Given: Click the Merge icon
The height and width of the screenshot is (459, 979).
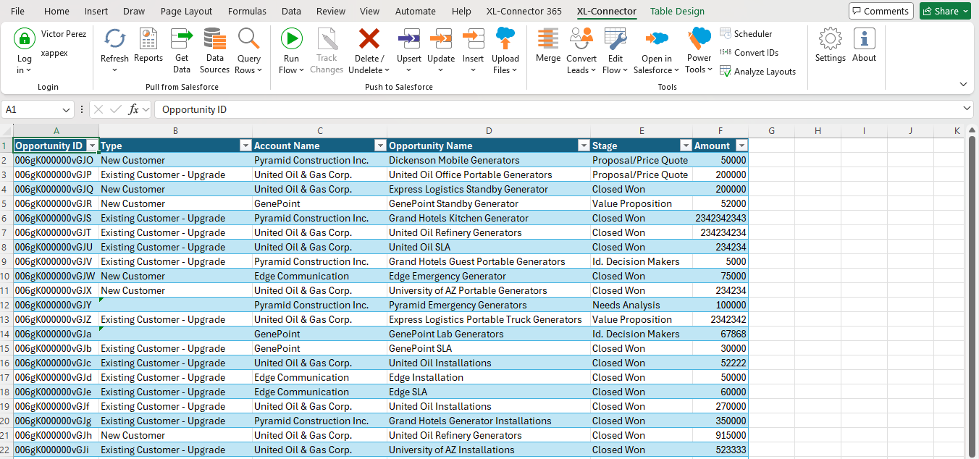Looking at the screenshot, I should tap(548, 39).
